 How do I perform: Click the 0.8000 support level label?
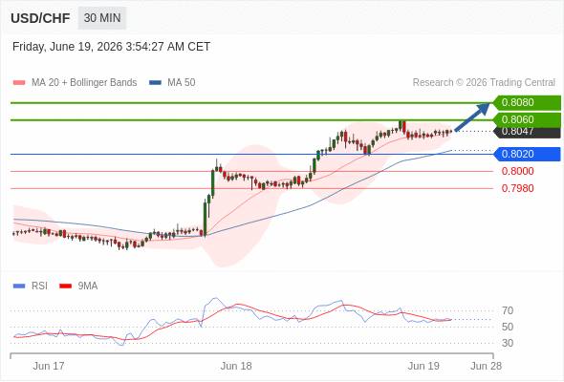click(x=517, y=171)
